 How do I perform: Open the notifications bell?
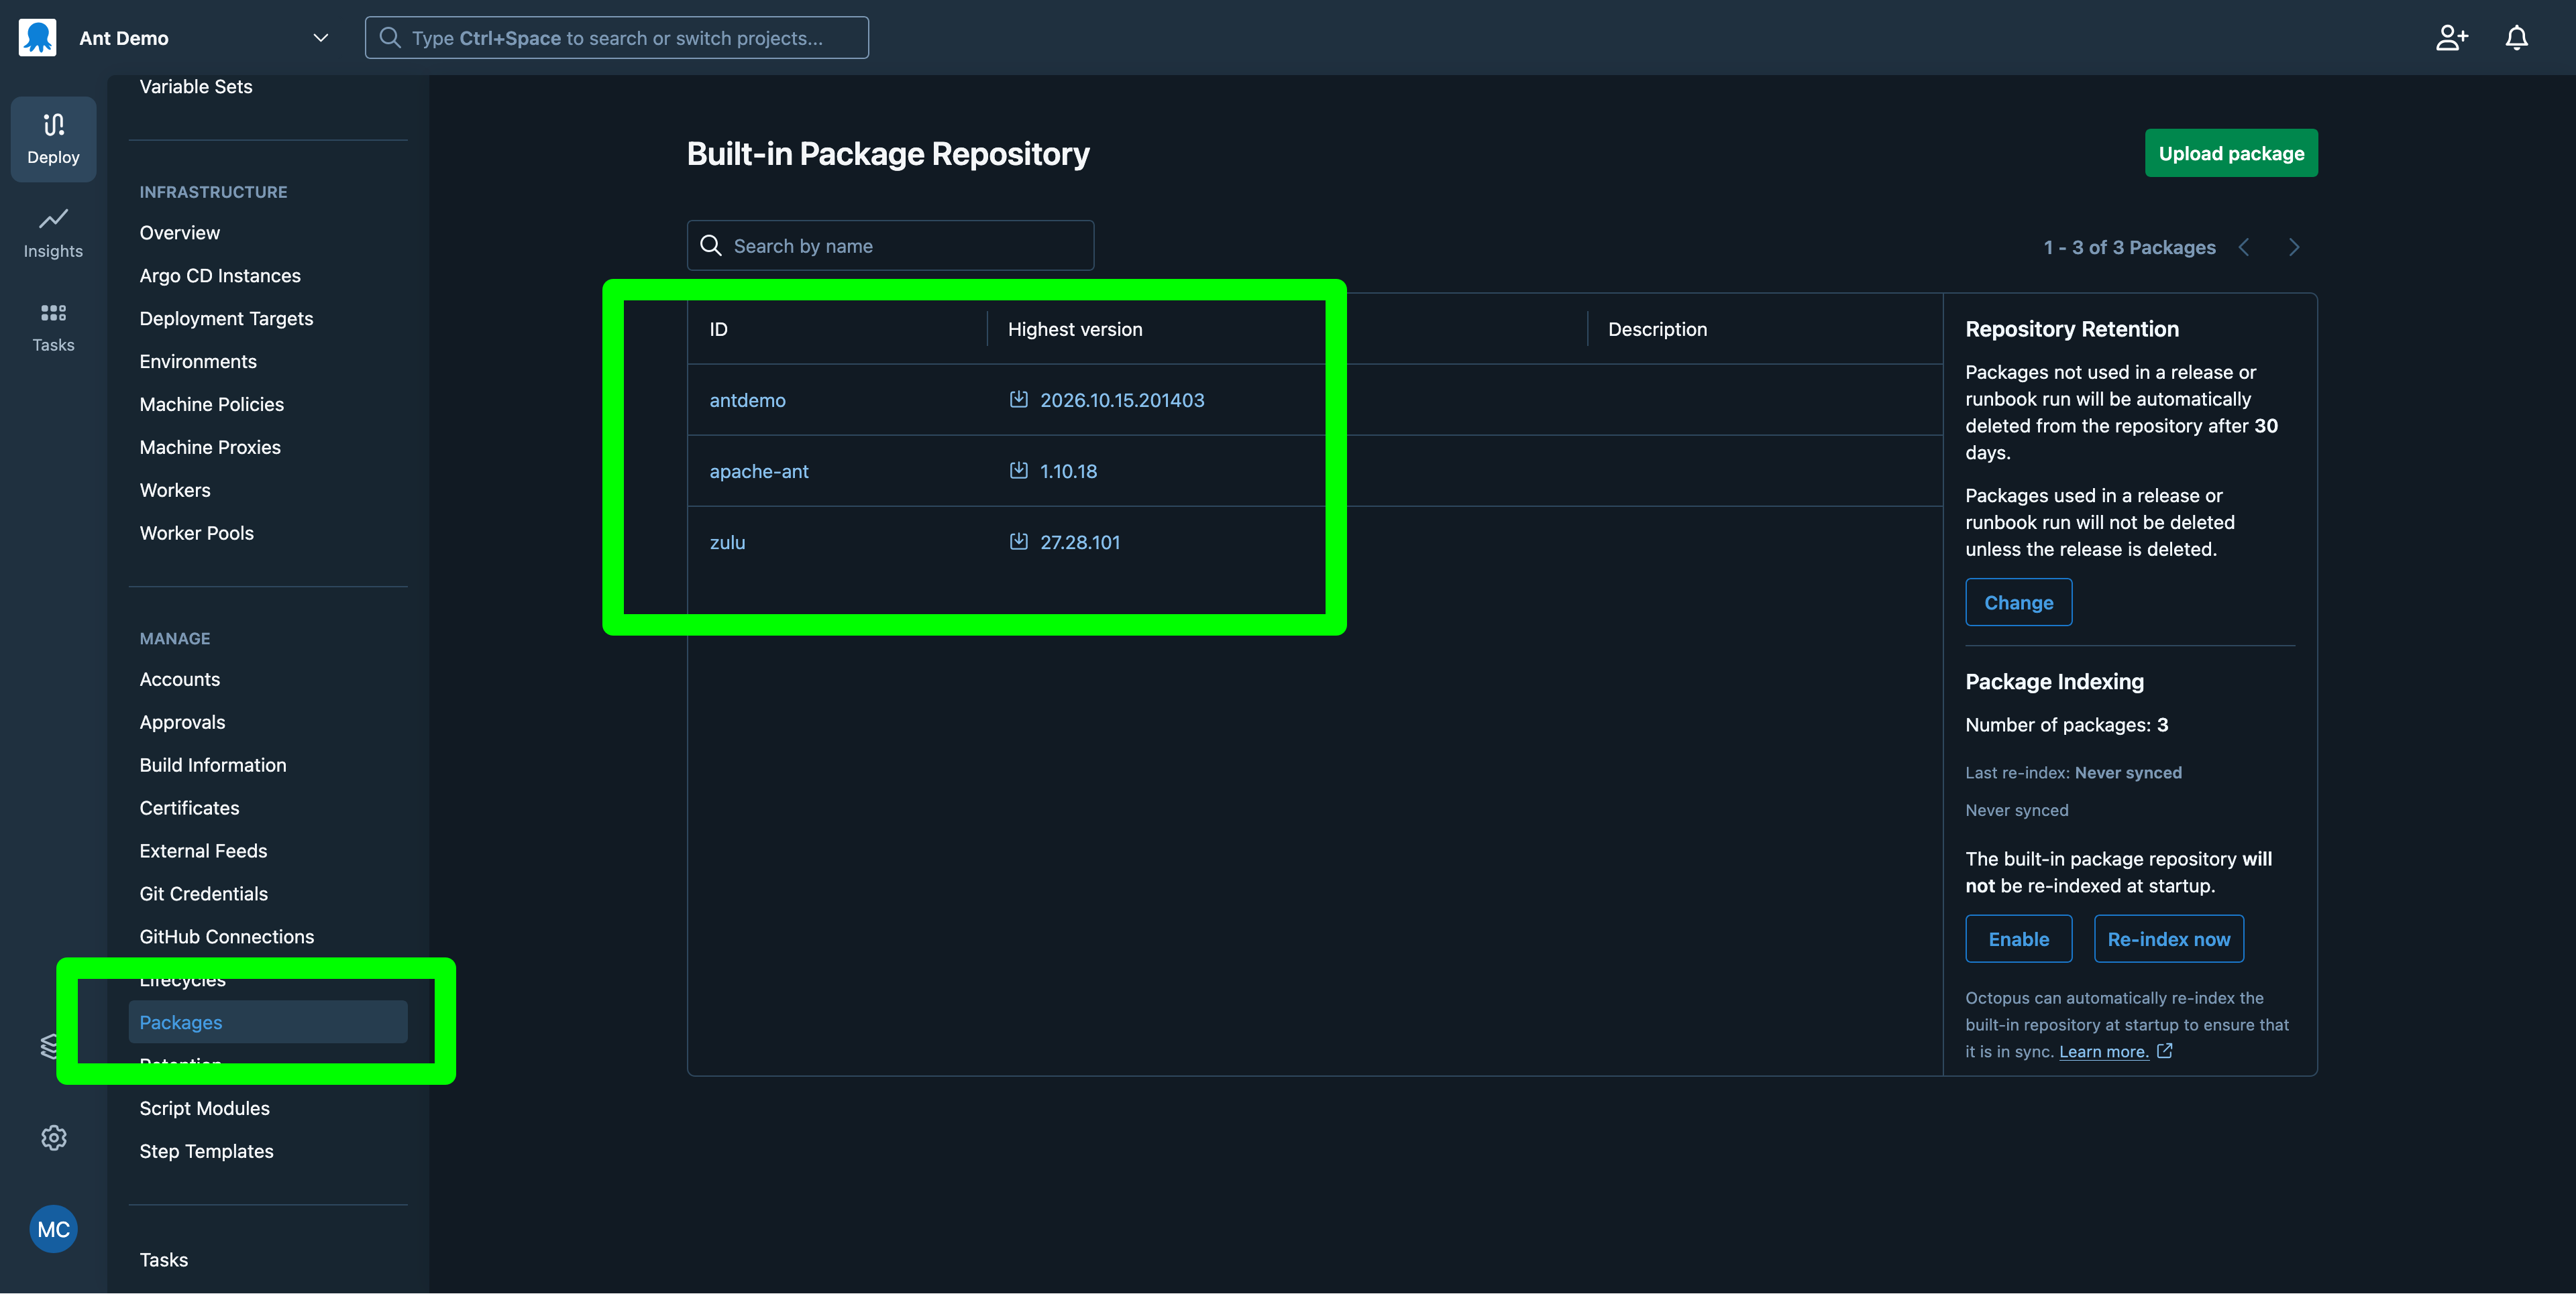click(2516, 38)
